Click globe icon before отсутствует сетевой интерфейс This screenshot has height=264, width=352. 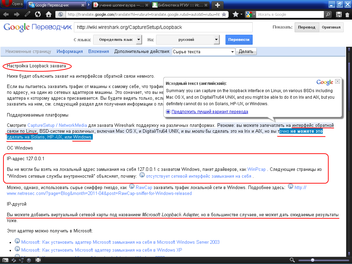(142, 175)
